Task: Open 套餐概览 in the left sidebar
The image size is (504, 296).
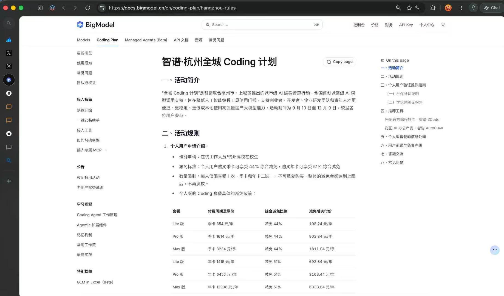Action: 84,53
